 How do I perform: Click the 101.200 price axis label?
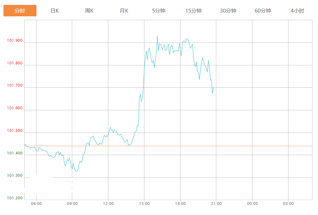15,198
